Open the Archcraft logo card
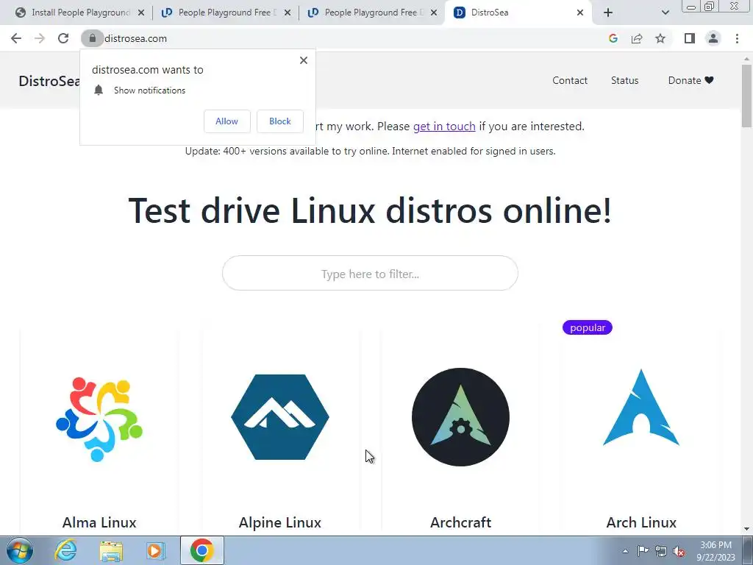Viewport: 753px width, 565px height. (x=460, y=417)
